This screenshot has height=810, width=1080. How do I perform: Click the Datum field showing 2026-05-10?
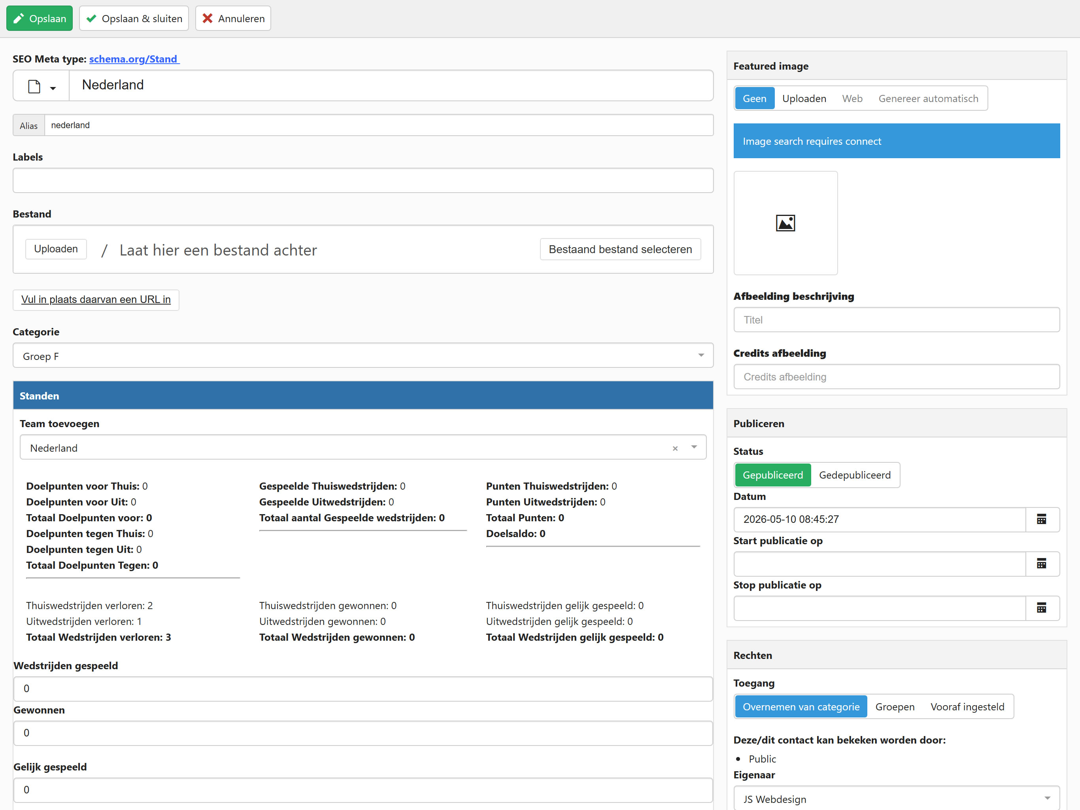(x=879, y=519)
